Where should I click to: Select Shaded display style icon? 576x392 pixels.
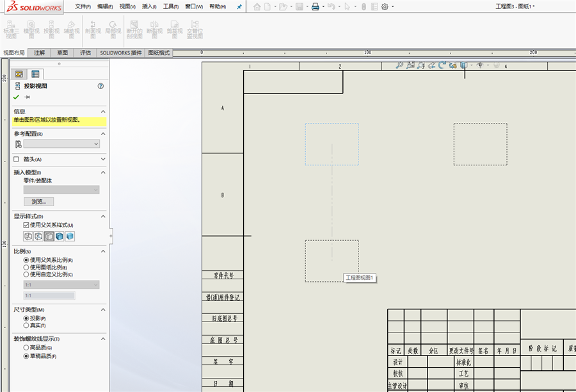click(70, 236)
